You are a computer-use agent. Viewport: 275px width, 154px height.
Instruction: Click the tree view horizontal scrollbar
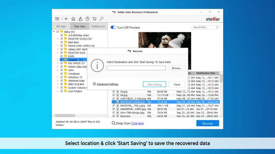click(x=65, y=116)
